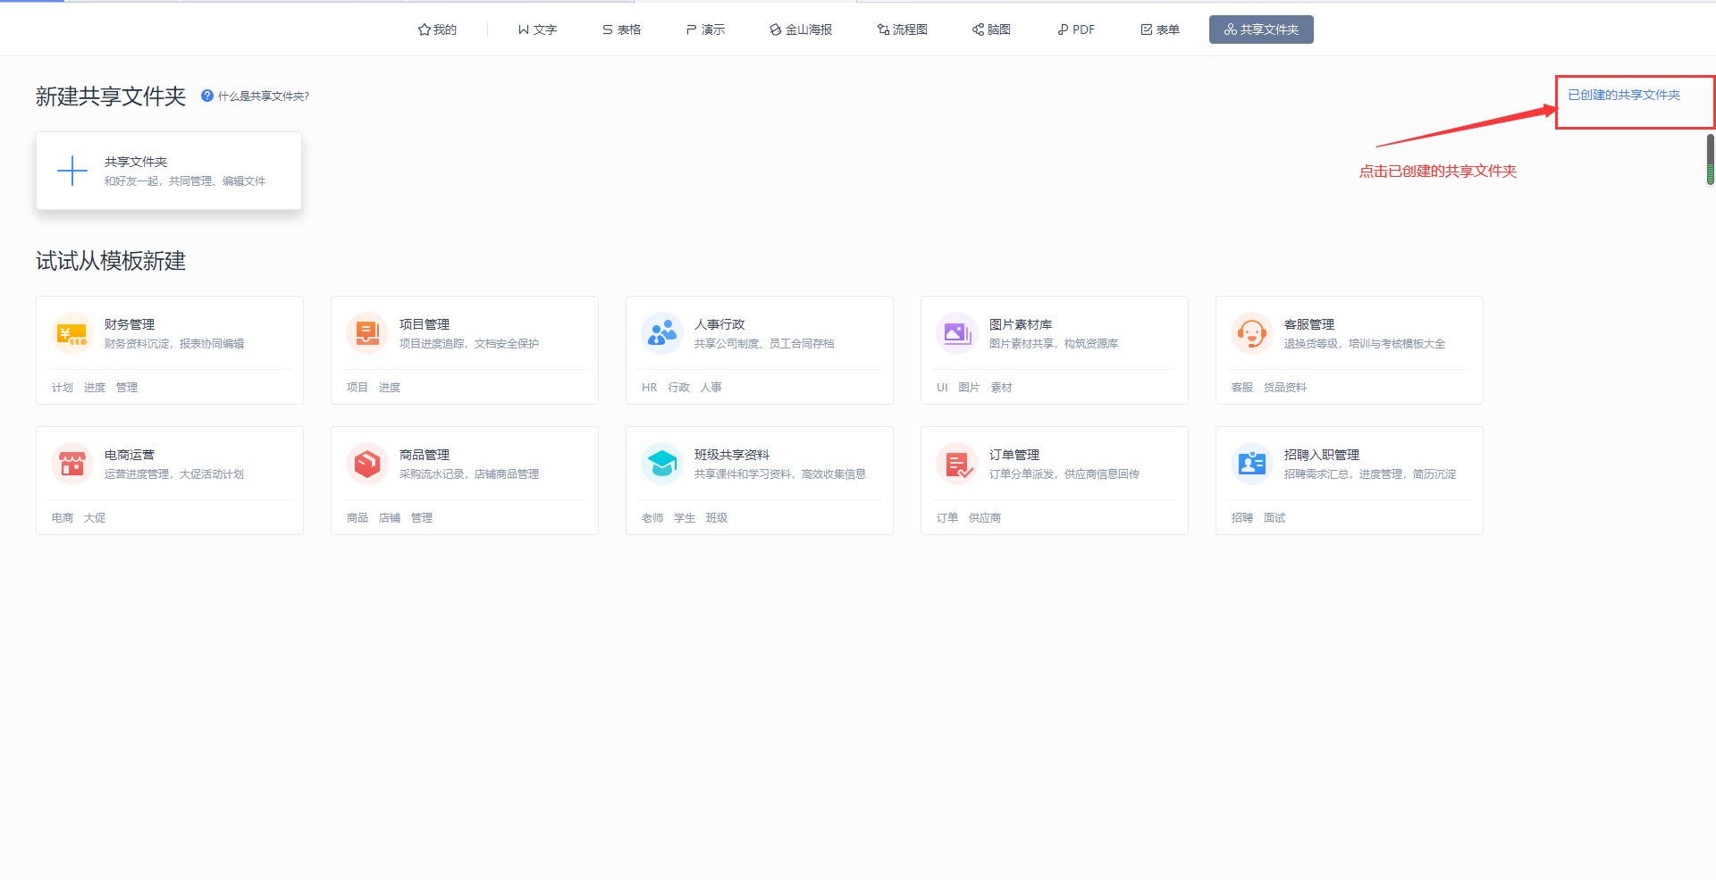The image size is (1716, 880).
Task: Open the 演示 tab
Action: tap(705, 29)
